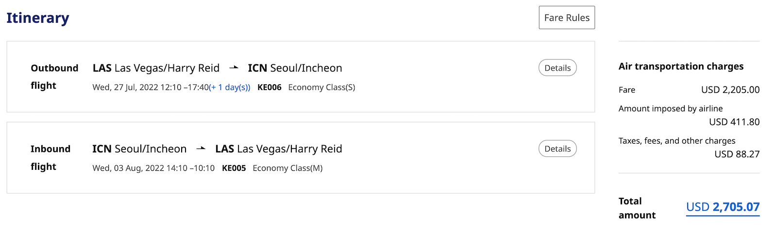777x225 pixels.
Task: Click the Economy Class(S) text
Action: (x=321, y=88)
